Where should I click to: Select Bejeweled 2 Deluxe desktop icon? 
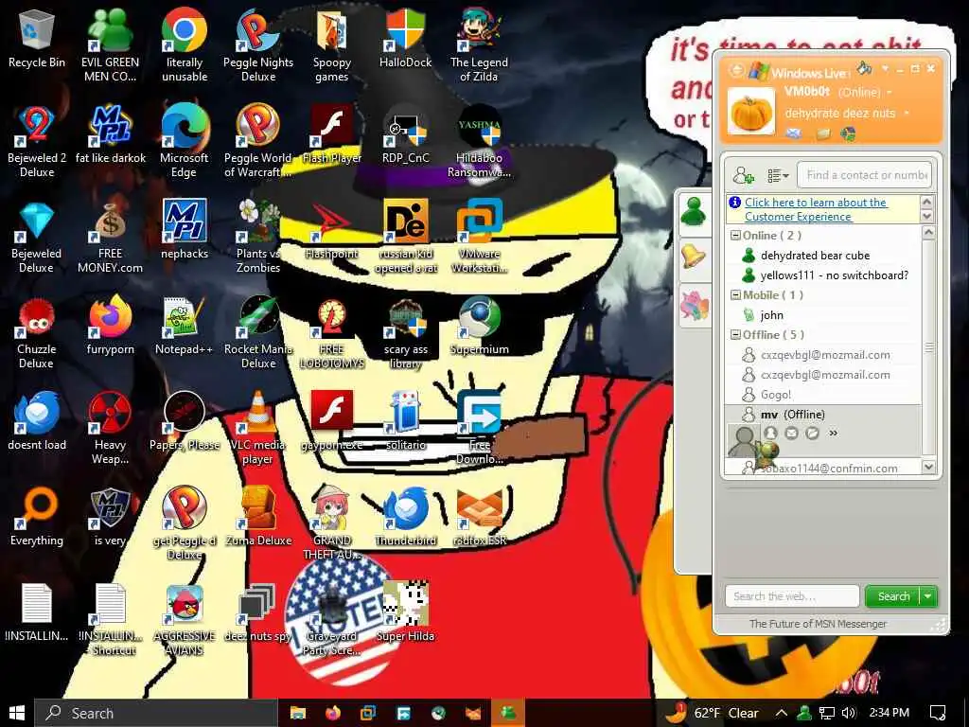(37, 141)
